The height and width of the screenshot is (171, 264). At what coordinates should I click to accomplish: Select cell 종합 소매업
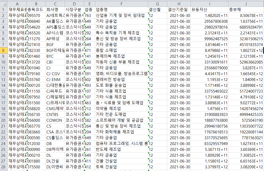[121, 51]
